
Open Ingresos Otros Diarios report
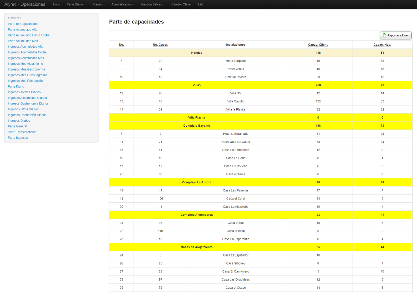click(23, 109)
